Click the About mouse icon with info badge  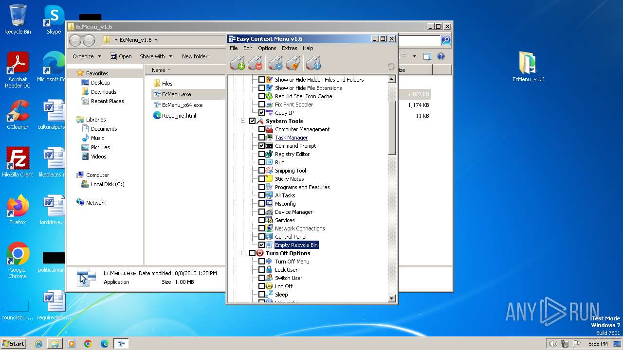point(313,63)
